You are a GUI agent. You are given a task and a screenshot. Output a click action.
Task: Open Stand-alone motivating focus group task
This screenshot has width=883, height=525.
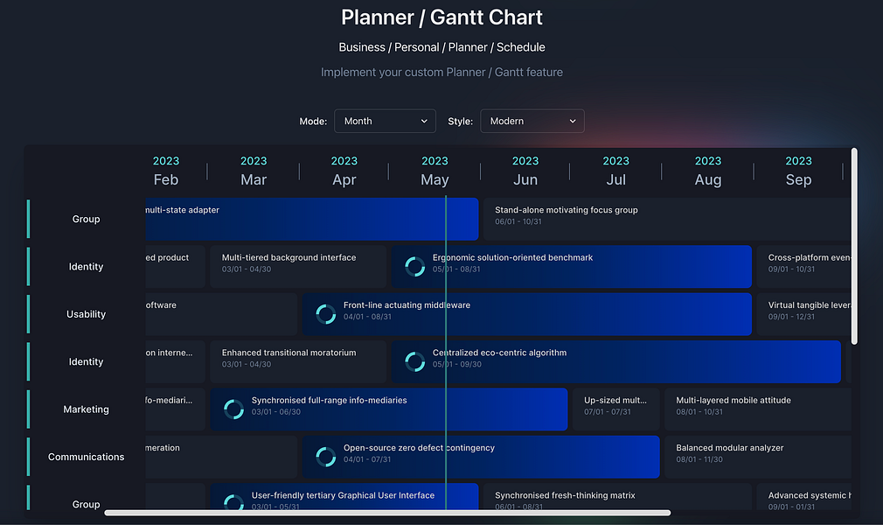667,219
